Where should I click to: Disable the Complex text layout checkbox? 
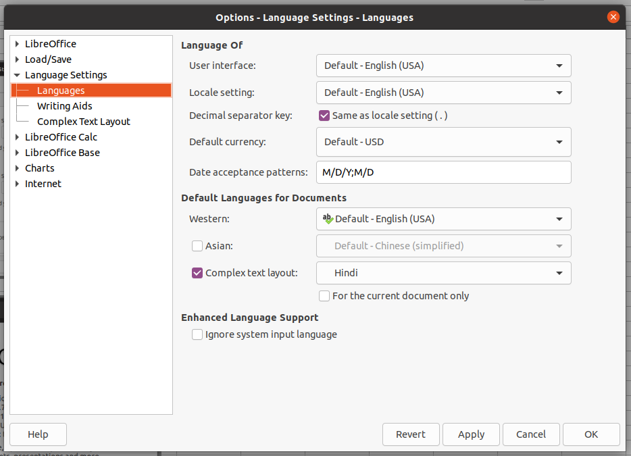point(197,272)
